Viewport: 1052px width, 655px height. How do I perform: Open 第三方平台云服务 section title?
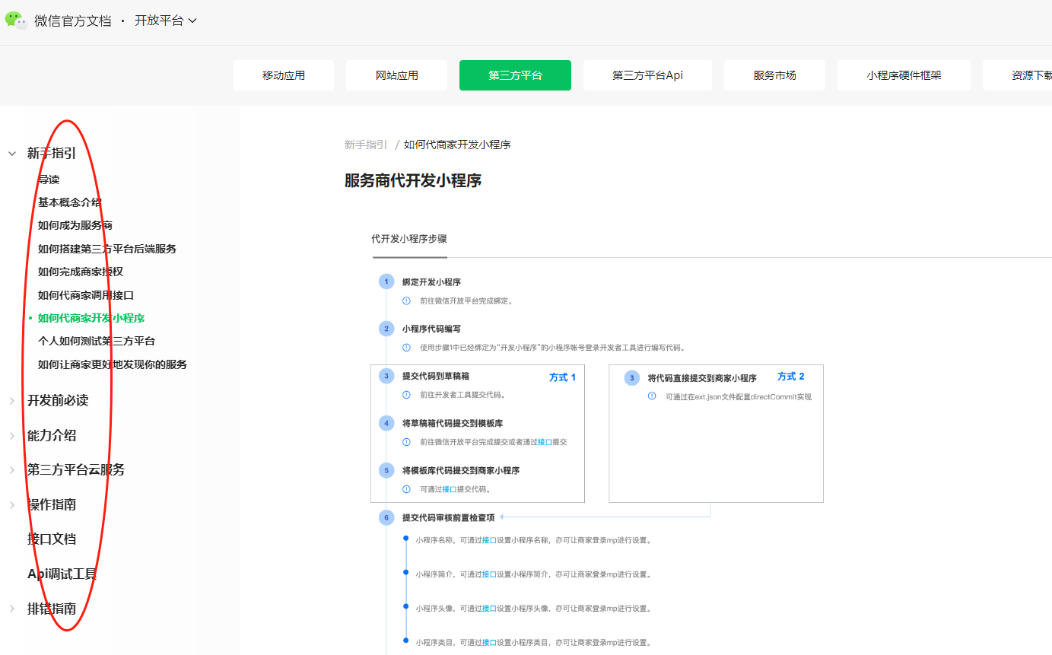[76, 469]
